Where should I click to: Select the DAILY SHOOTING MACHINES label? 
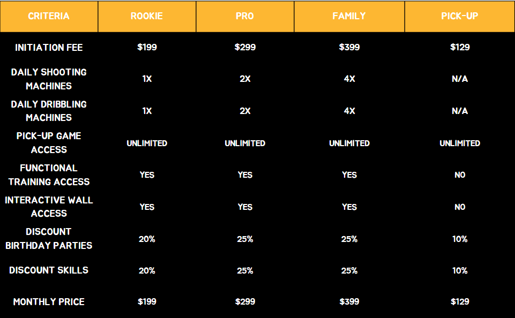[49, 79]
